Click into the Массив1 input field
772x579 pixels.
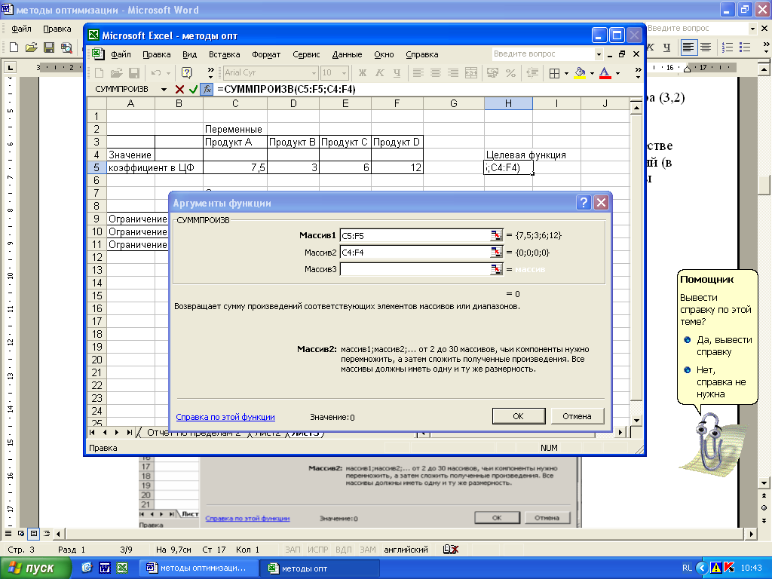point(415,235)
